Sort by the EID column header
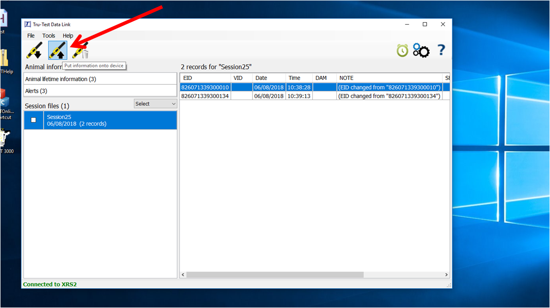The image size is (550, 308). click(x=205, y=78)
